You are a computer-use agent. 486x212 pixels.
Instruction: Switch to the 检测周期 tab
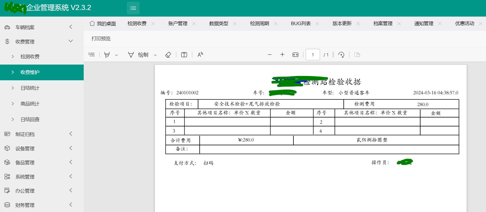pos(259,23)
